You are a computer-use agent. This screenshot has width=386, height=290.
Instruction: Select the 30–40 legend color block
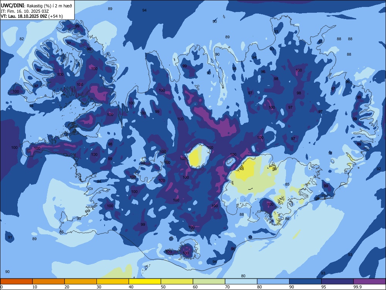113,281
